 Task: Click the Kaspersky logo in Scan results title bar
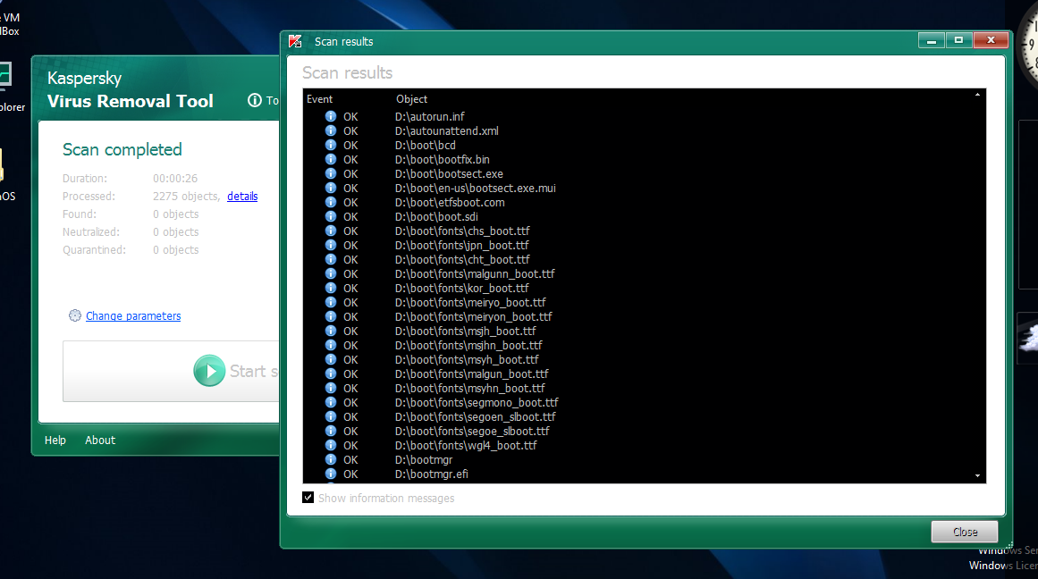click(x=295, y=41)
